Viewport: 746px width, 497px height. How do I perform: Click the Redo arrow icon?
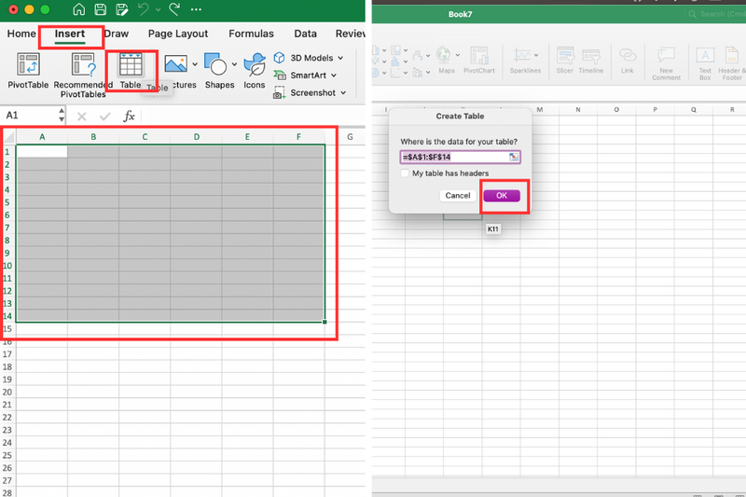tap(174, 9)
